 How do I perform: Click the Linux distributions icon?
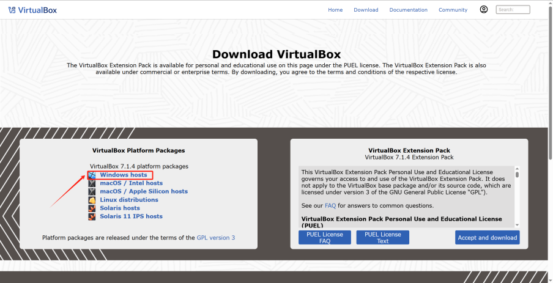(92, 200)
